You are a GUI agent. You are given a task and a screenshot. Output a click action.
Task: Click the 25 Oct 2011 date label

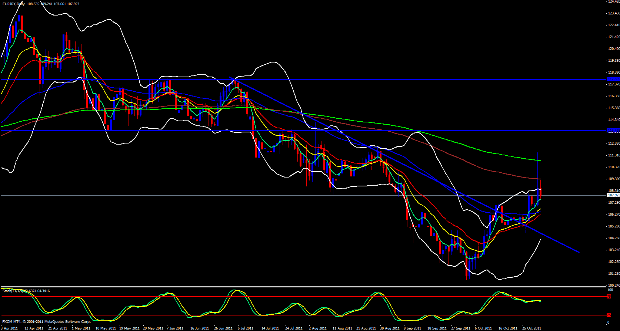coord(532,328)
